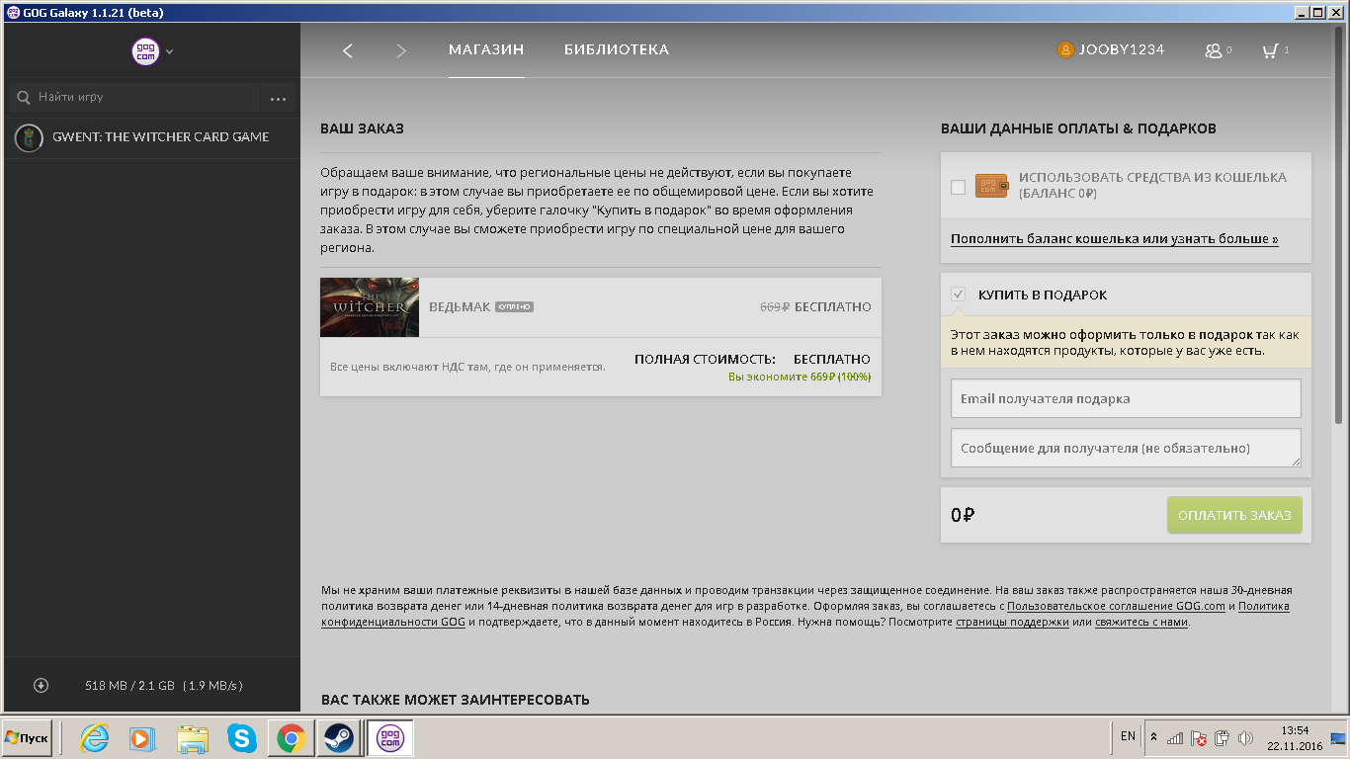Open Google Chrome from the taskbar
The image size is (1350, 759).
point(291,738)
